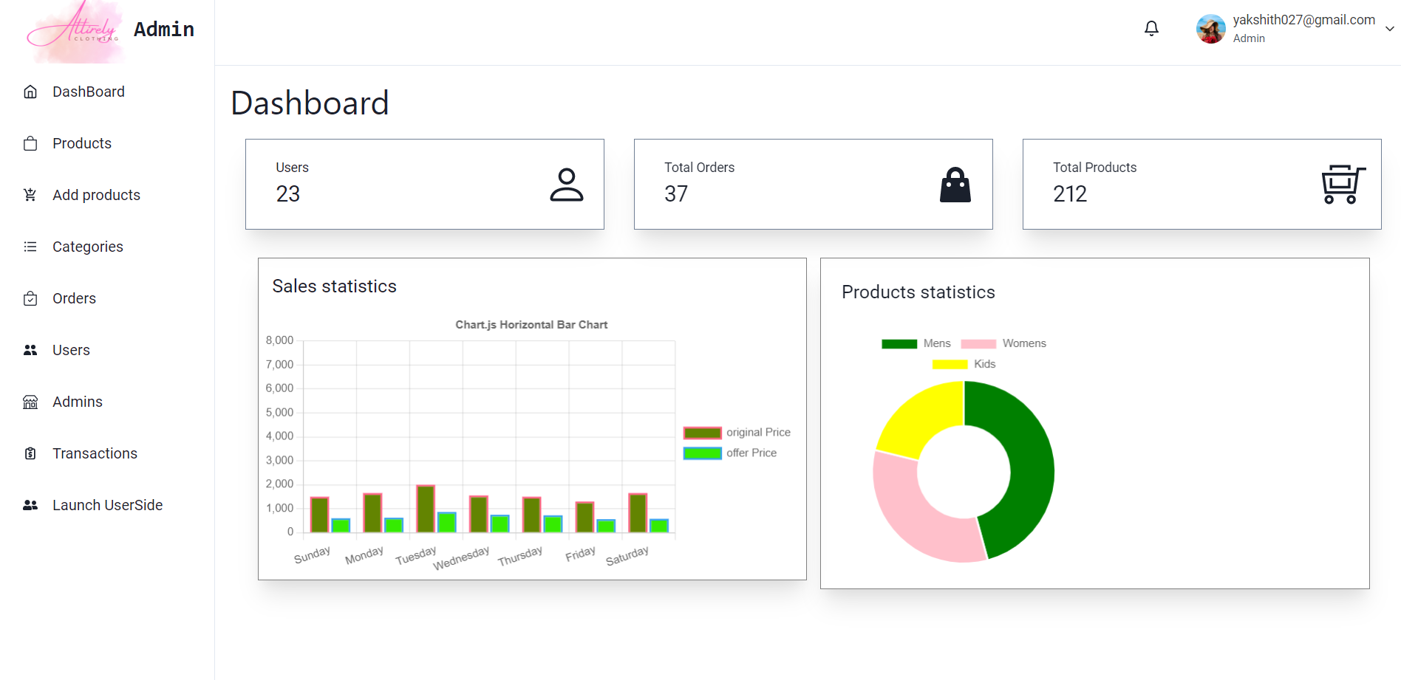Click the admin profile avatar picture

1210,29
